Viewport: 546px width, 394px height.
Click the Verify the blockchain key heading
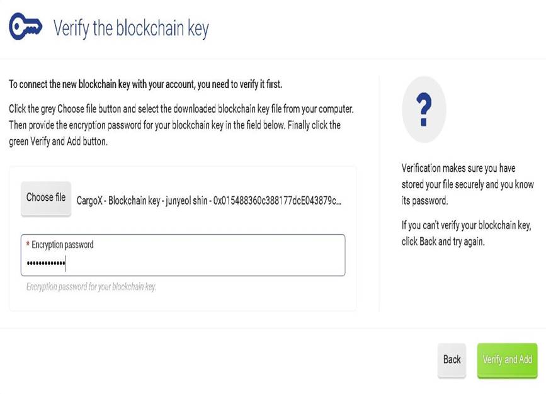coord(131,28)
